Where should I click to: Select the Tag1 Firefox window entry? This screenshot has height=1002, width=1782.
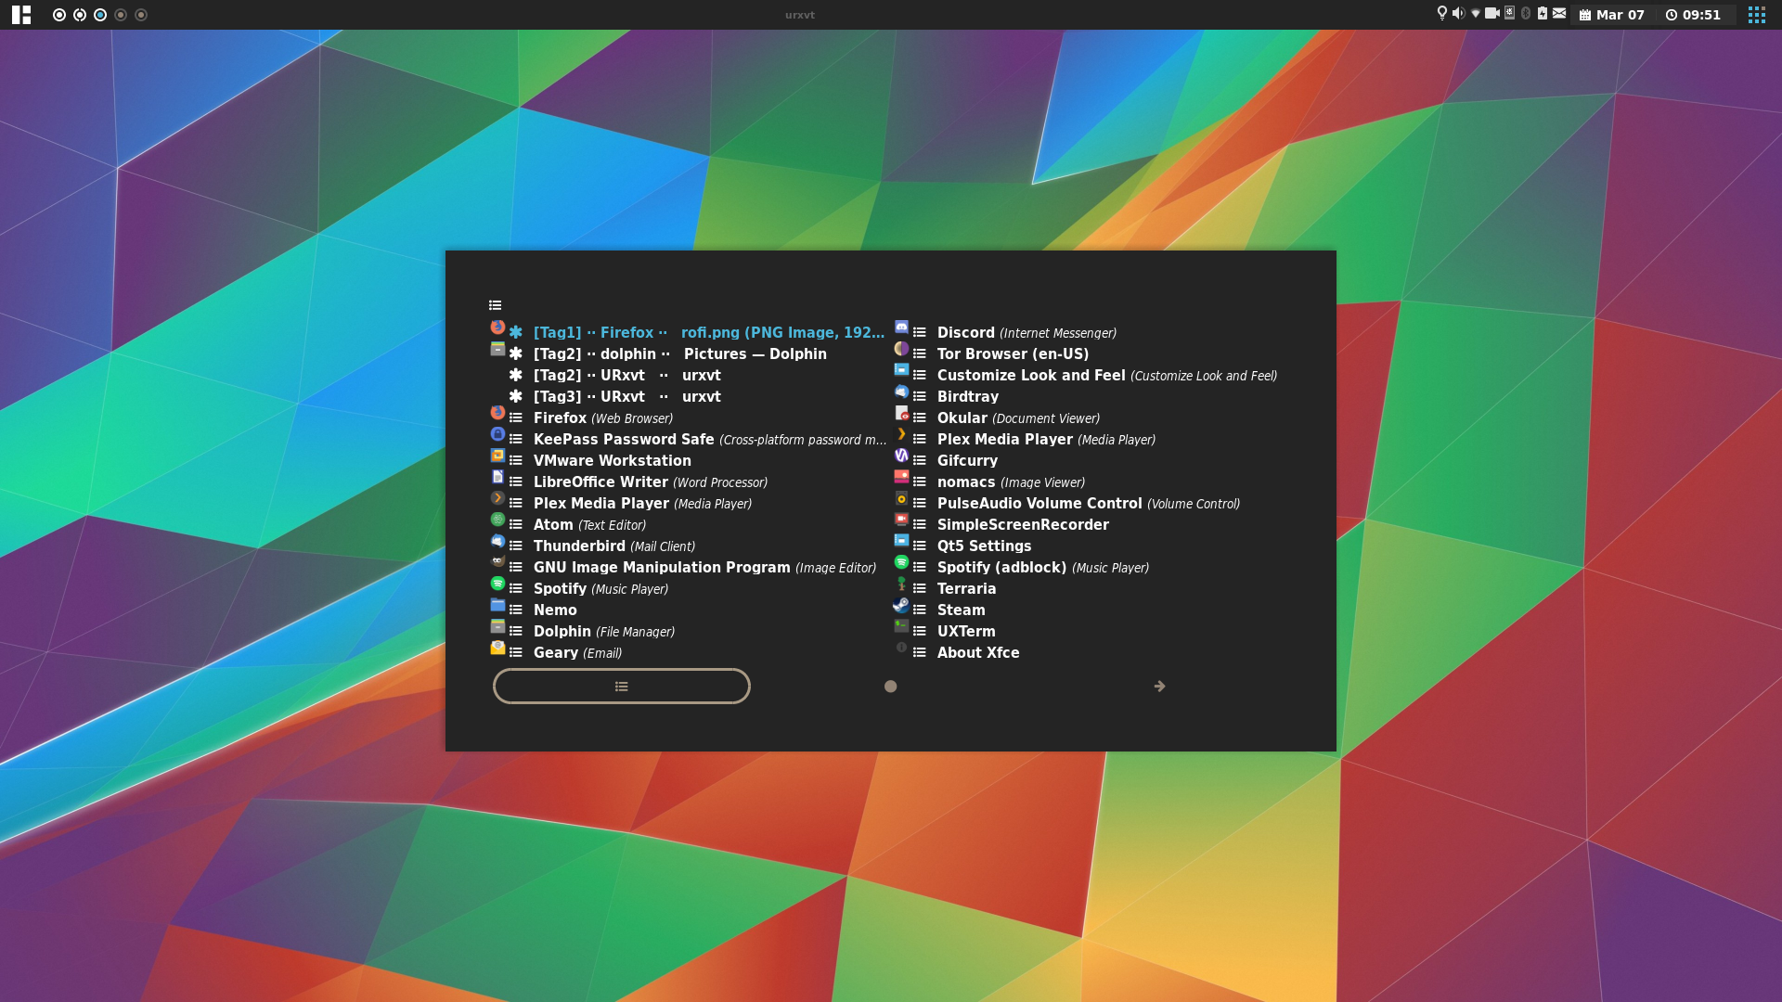tap(705, 332)
